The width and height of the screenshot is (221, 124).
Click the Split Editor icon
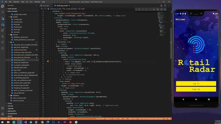[165, 6]
